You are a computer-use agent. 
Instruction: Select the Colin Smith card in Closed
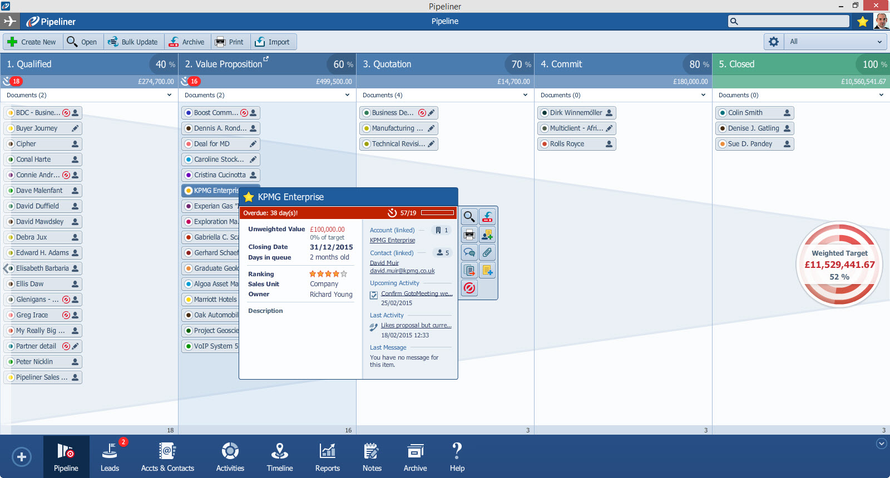(755, 113)
